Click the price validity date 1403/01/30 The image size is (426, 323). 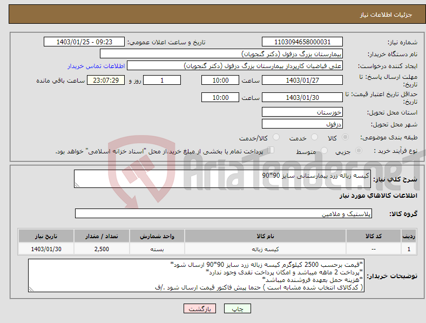pos(302,97)
